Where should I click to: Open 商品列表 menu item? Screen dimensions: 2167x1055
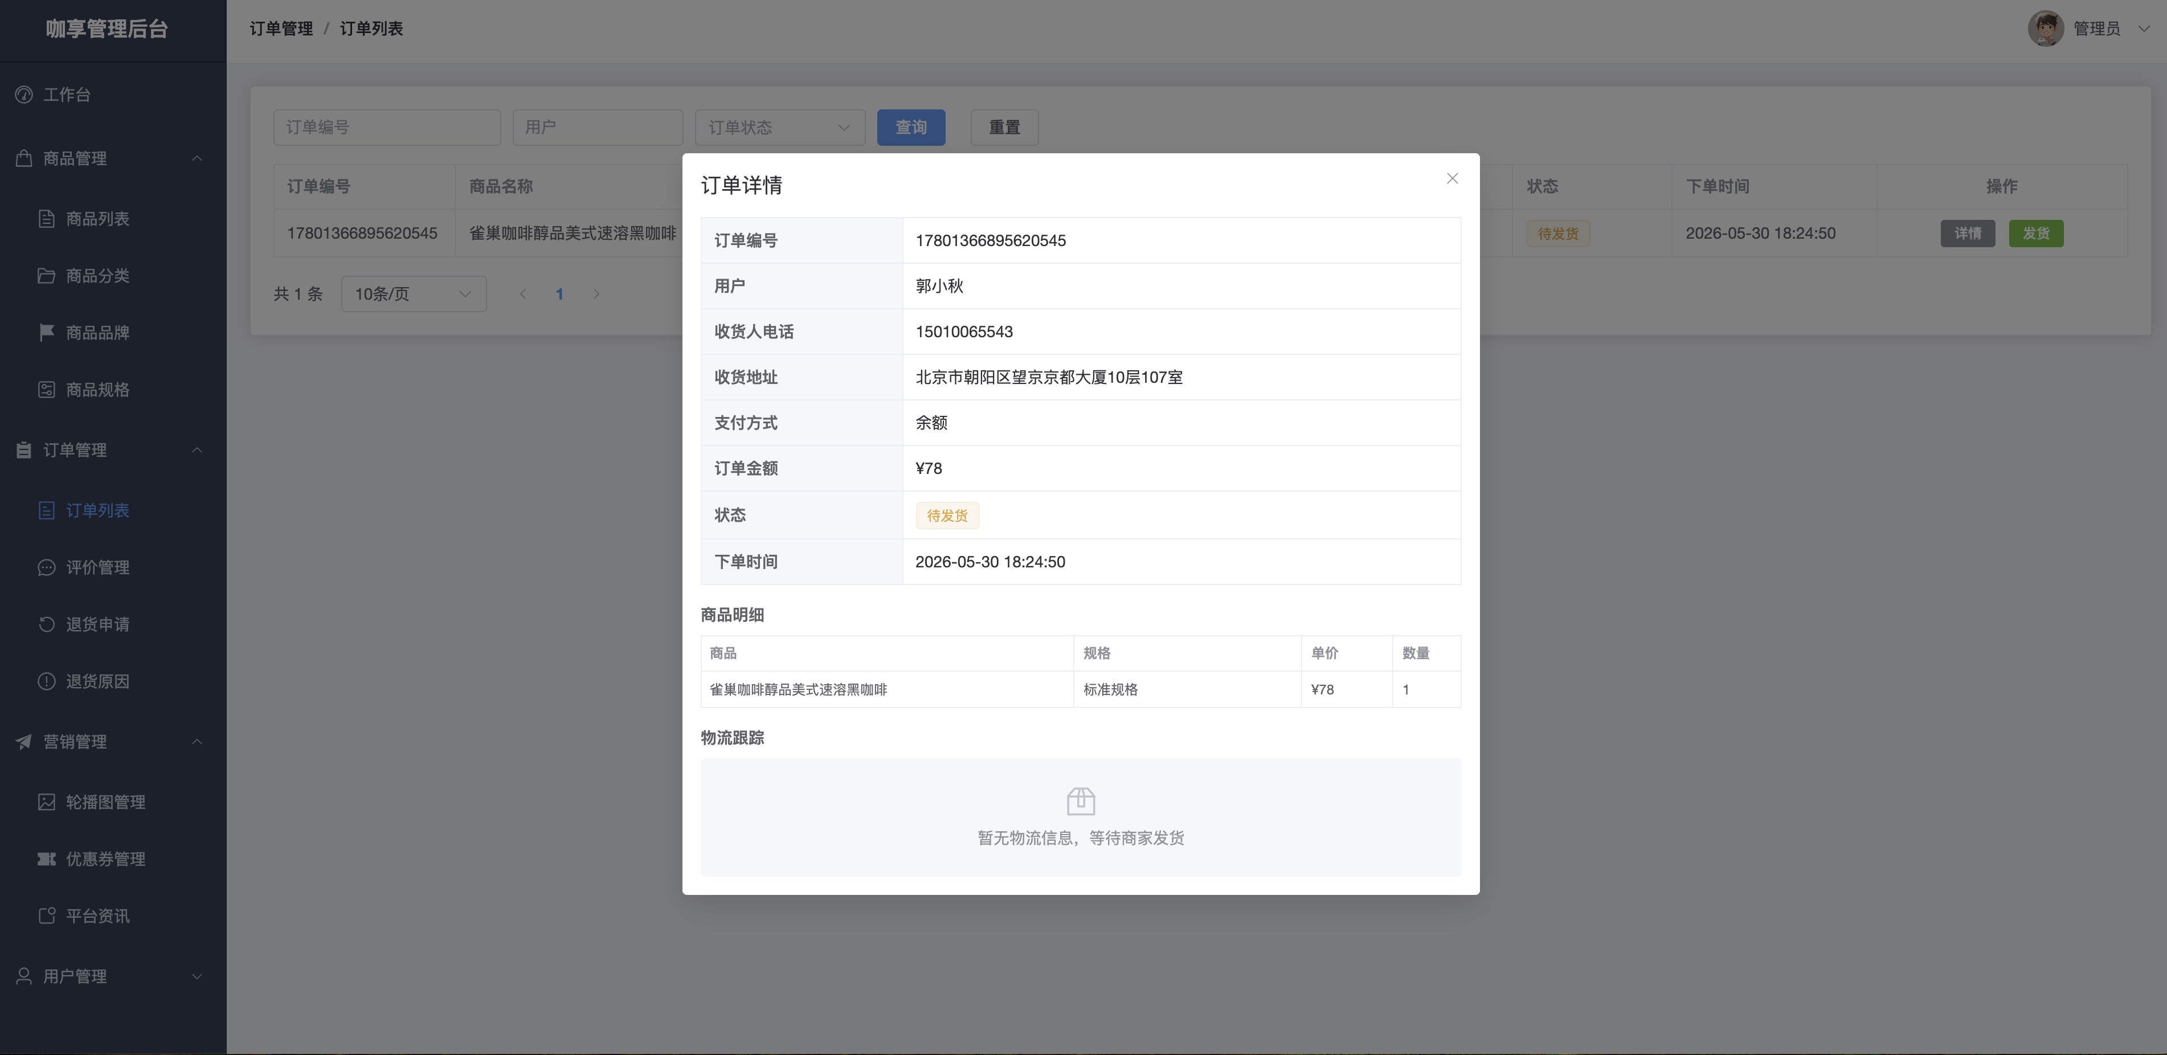tap(113, 219)
